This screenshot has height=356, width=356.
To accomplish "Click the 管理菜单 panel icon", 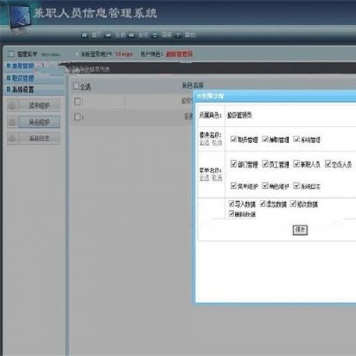I will coord(11,54).
